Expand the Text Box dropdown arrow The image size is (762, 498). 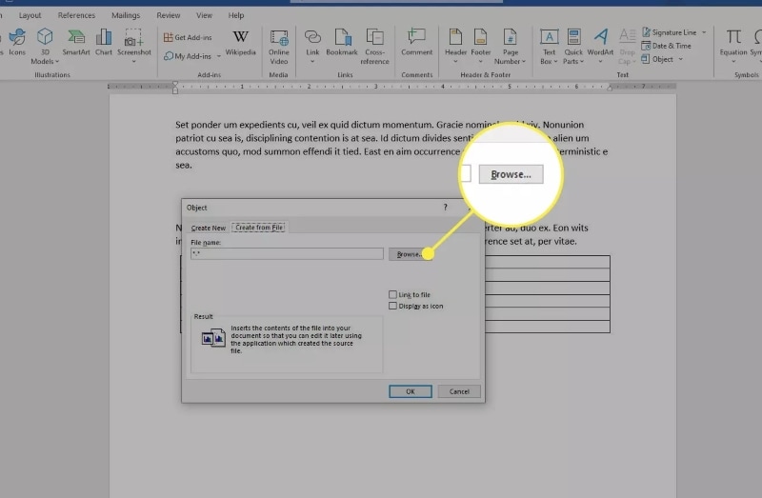tap(555, 62)
